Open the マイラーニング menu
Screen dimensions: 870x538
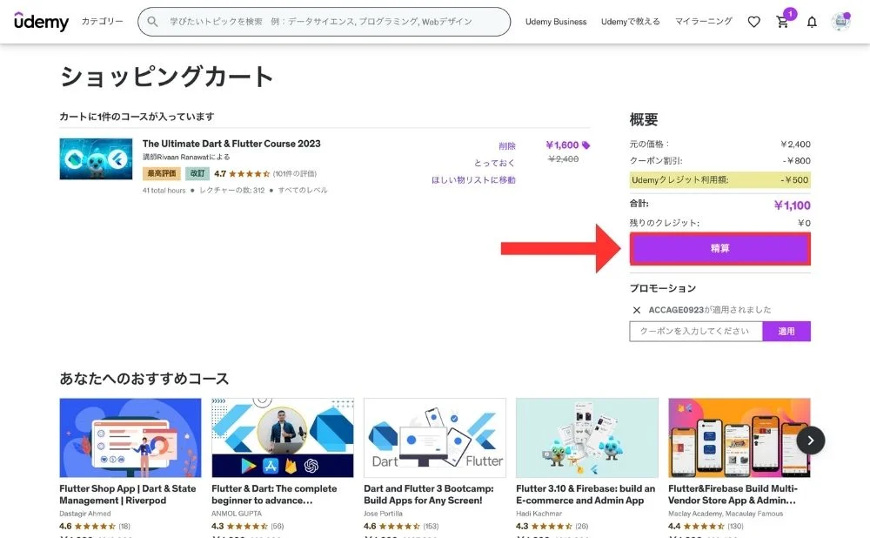(703, 22)
